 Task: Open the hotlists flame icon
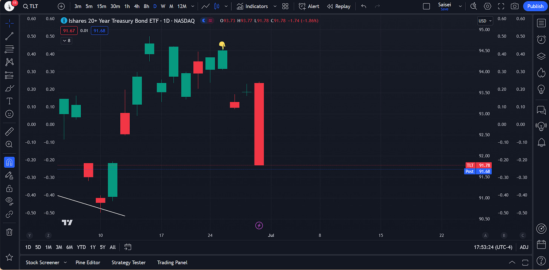(541, 73)
